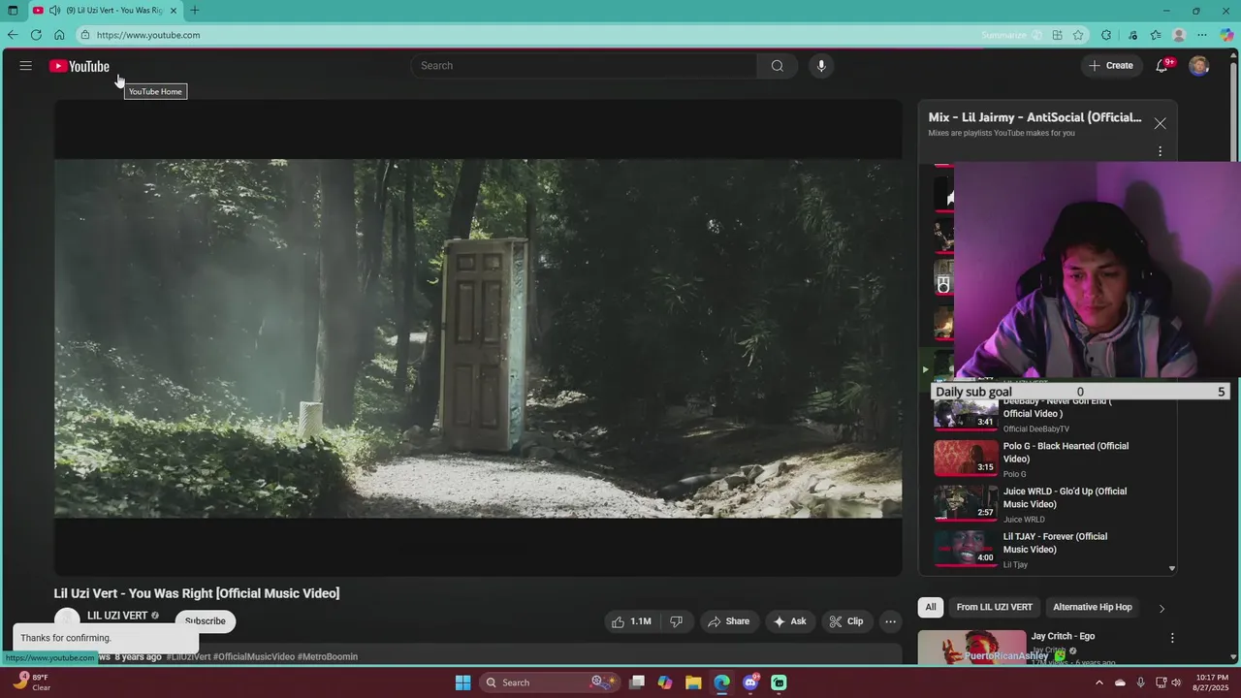The width and height of the screenshot is (1241, 698).
Task: Show more filter chips with right arrow
Action: [1161, 608]
